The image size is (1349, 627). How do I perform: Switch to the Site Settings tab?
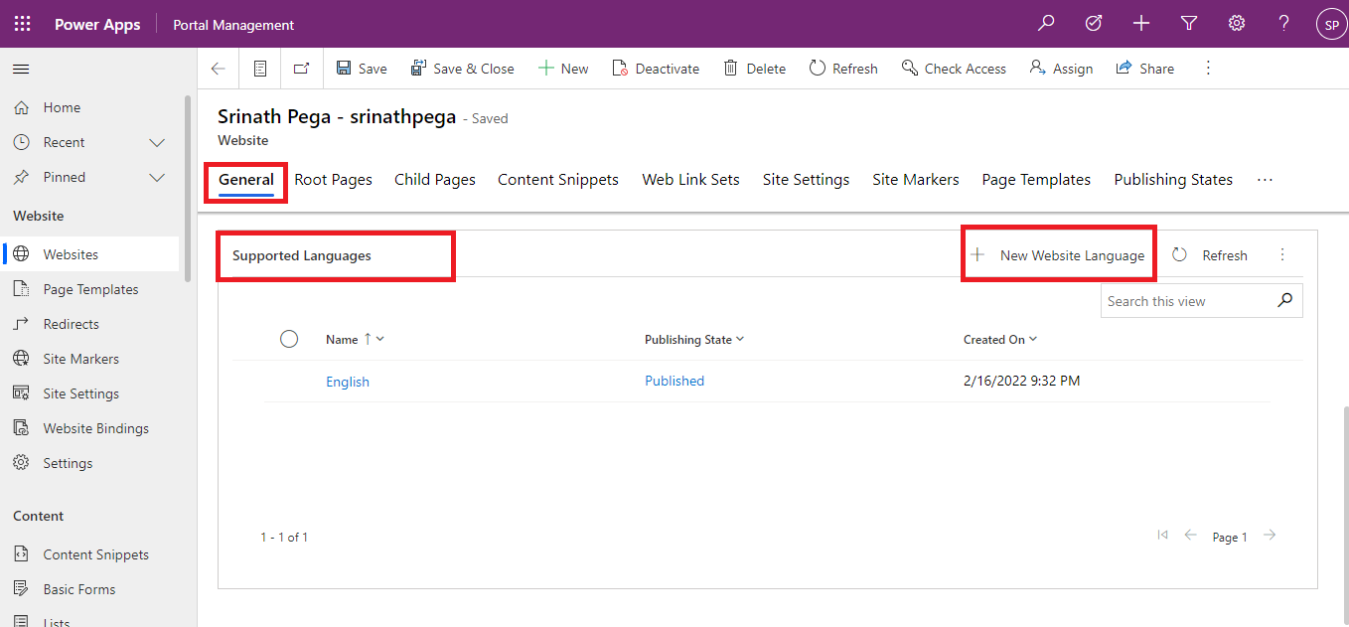click(806, 180)
